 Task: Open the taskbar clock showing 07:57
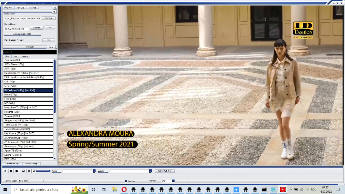click(325, 190)
